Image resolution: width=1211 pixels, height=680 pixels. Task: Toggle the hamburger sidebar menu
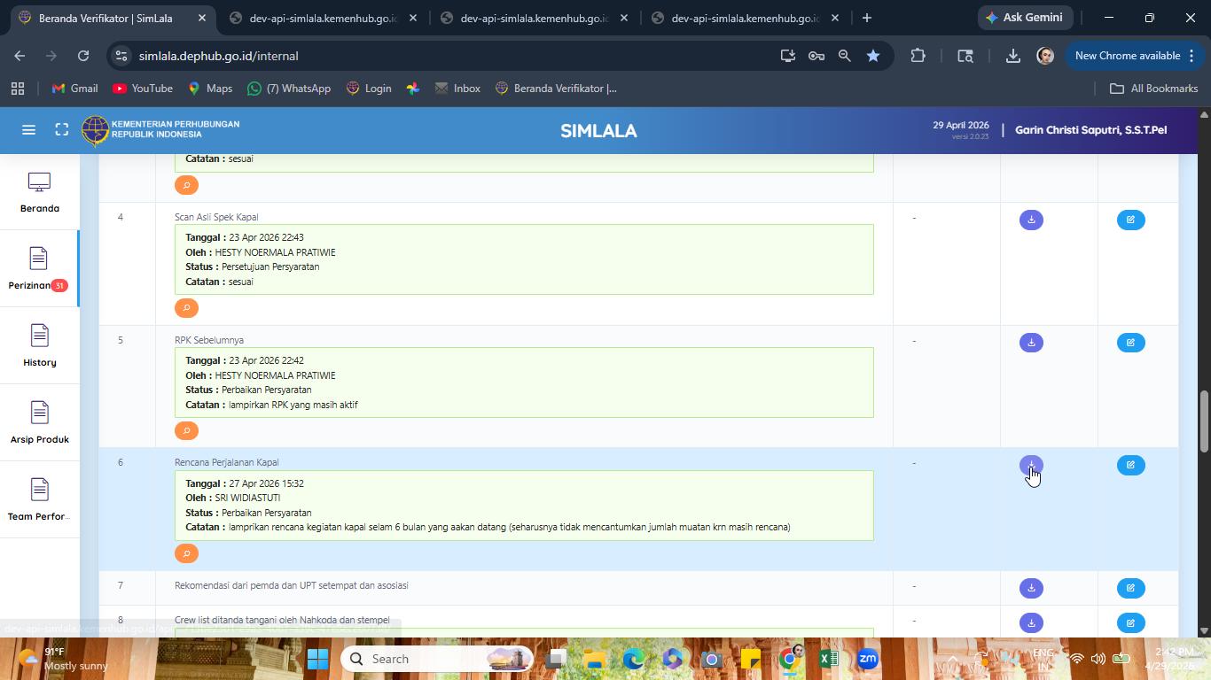coord(28,130)
